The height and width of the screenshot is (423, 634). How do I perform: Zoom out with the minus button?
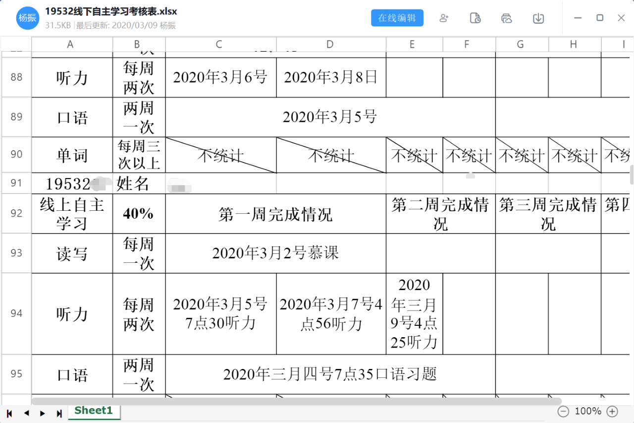pyautogui.click(x=563, y=412)
